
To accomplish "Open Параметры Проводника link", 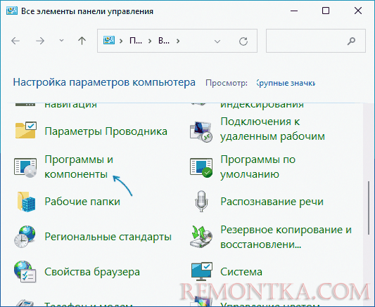I will click(106, 131).
